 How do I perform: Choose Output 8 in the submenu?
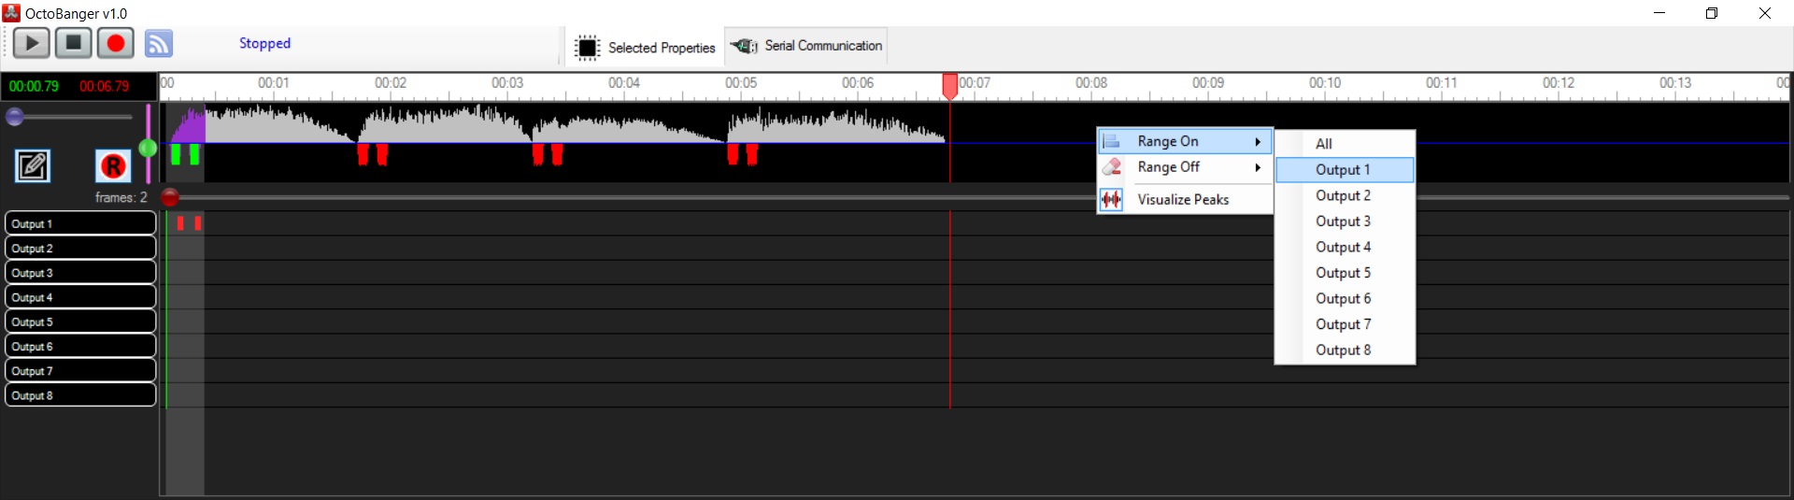tap(1345, 350)
